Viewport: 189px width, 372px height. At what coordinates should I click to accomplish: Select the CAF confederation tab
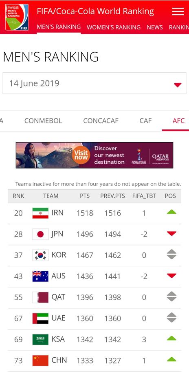[x=145, y=121]
